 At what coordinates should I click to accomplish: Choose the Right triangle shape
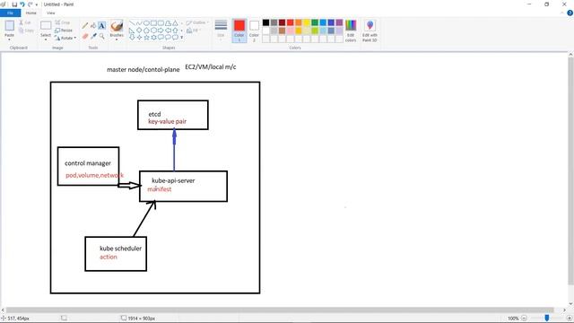pyautogui.click(x=132, y=31)
